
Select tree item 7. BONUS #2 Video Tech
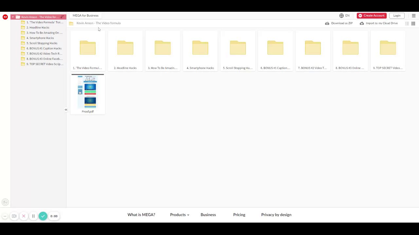coord(44,54)
